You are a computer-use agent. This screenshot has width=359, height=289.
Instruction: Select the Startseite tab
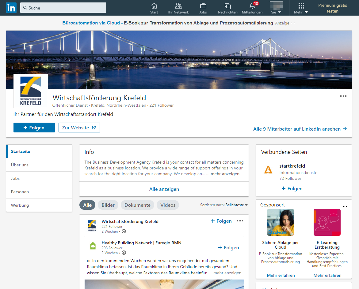[39, 151]
